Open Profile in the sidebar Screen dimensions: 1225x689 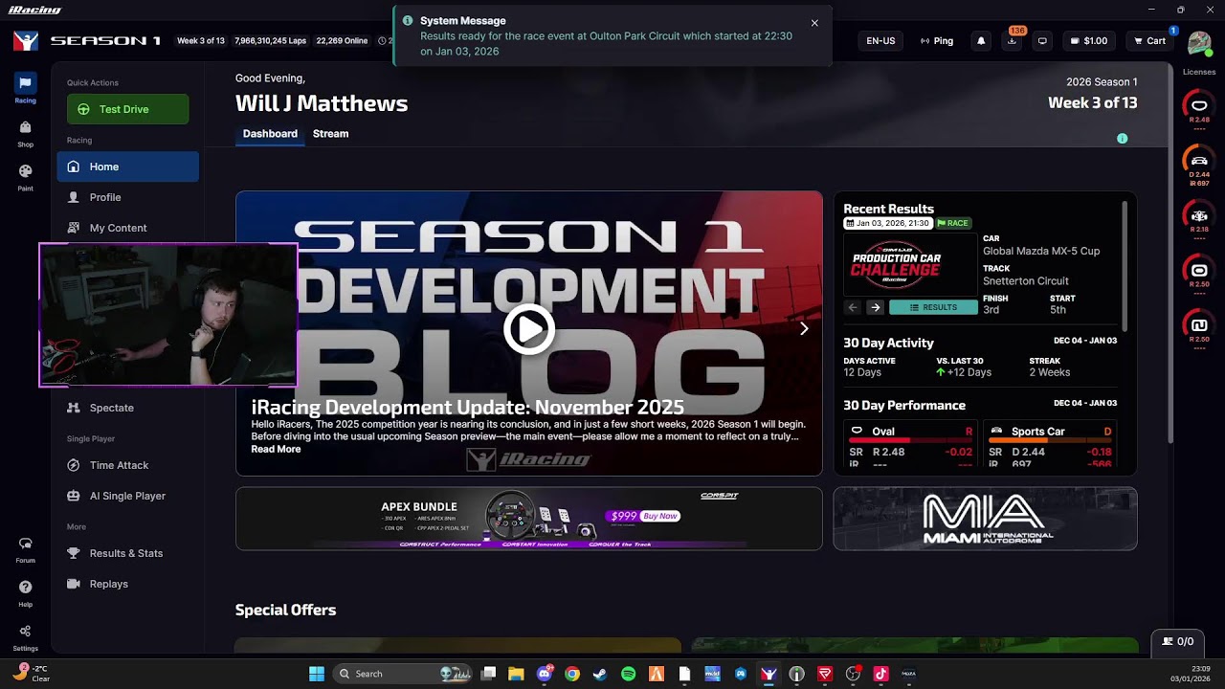point(128,197)
